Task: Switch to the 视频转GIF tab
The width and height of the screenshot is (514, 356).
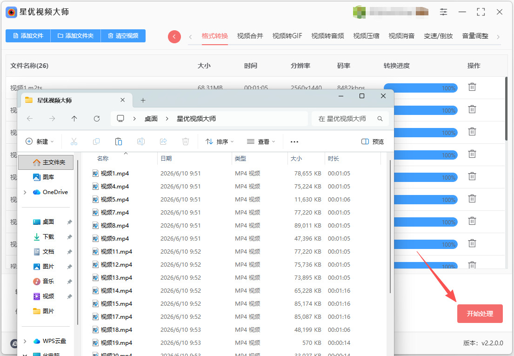Action: click(287, 36)
